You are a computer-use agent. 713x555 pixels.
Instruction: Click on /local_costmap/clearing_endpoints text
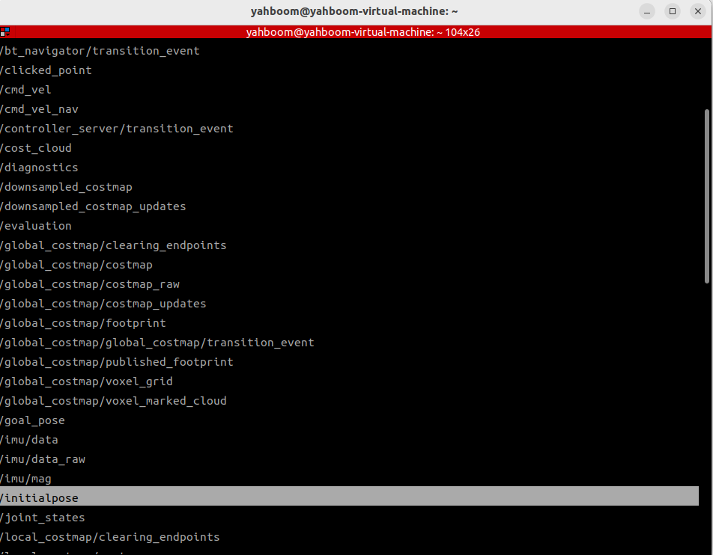tap(110, 537)
